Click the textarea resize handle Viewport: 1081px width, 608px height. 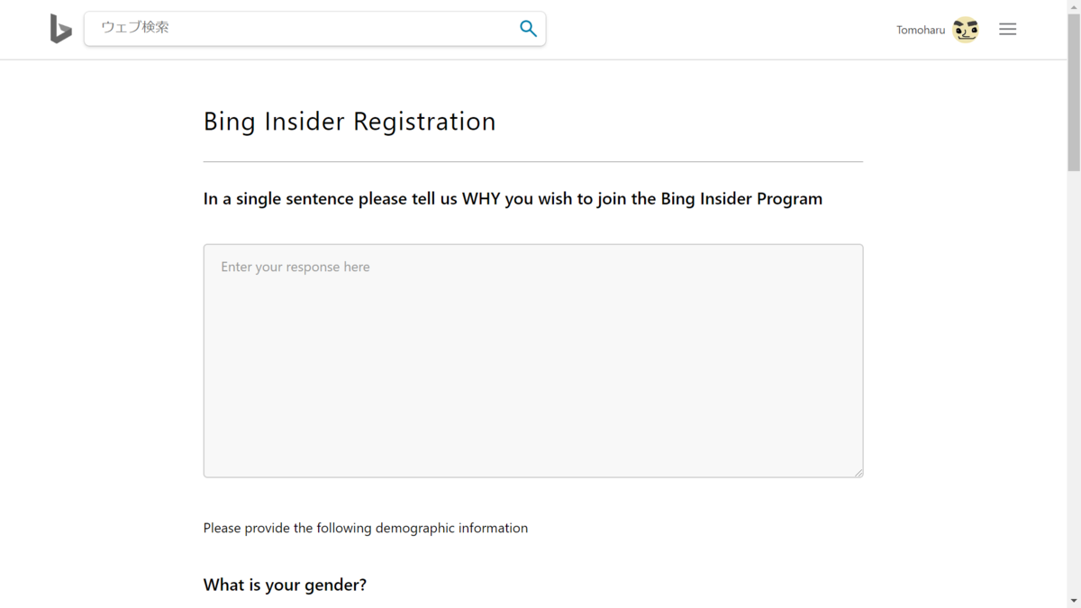click(x=858, y=472)
